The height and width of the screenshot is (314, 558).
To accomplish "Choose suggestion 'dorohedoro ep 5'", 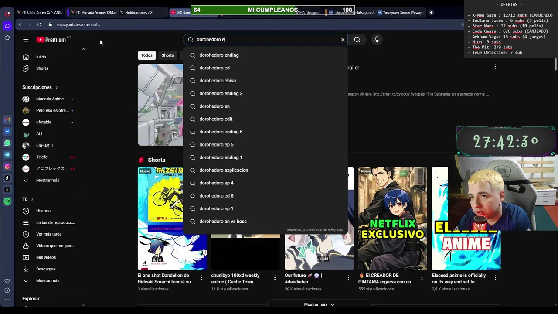I will click(x=265, y=144).
